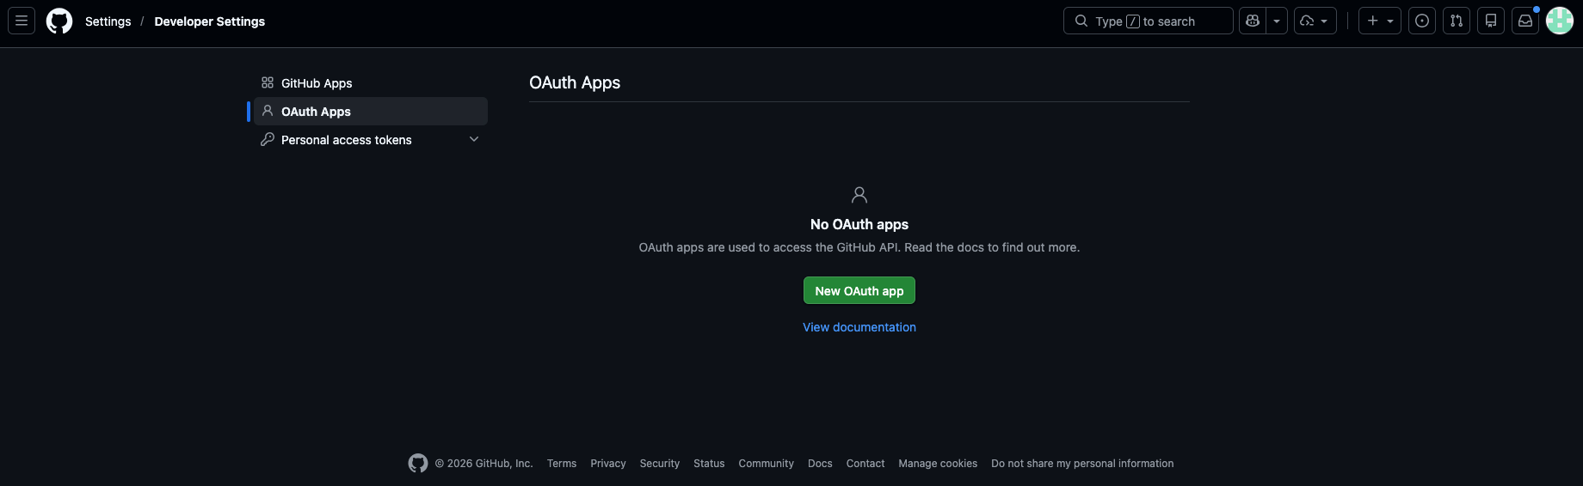
Task: Click the New OAuth app button
Action: tap(859, 291)
